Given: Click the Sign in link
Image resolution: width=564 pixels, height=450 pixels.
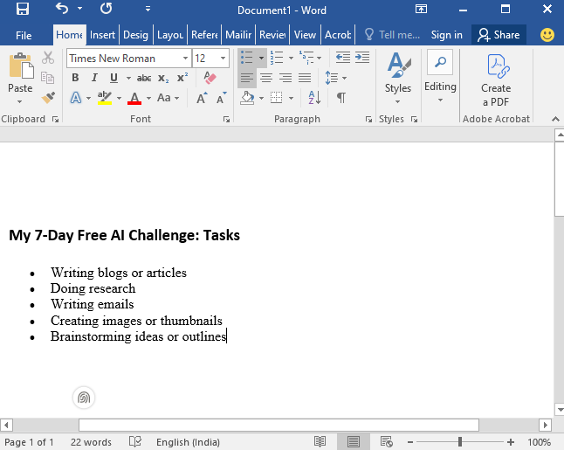Looking at the screenshot, I should (446, 35).
